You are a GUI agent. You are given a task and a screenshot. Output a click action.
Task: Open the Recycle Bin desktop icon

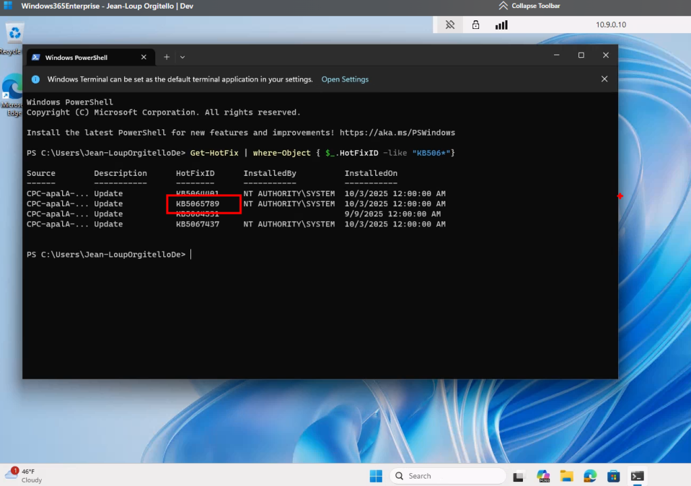coord(14,35)
